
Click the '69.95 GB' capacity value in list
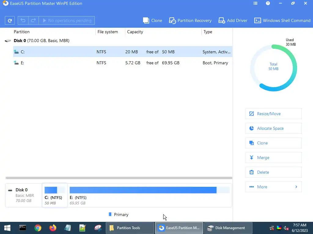click(171, 63)
